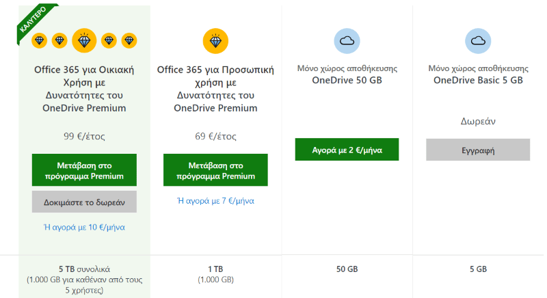The height and width of the screenshot is (298, 547).
Task: Click the leftmost small diamond icon
Action: (40, 41)
